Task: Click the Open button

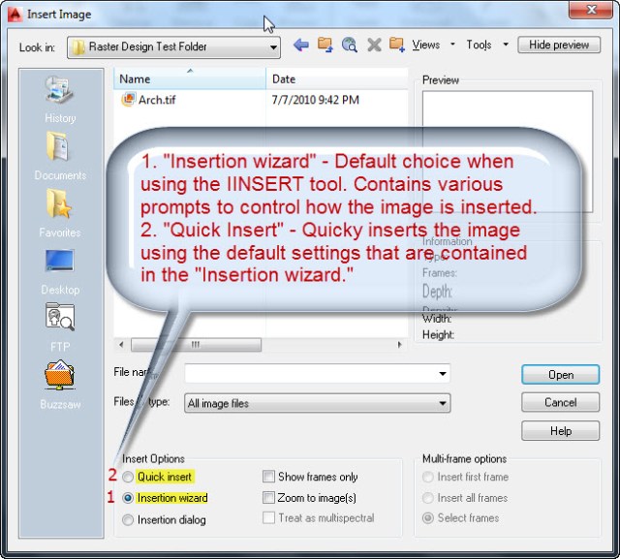Action: pyautogui.click(x=560, y=374)
